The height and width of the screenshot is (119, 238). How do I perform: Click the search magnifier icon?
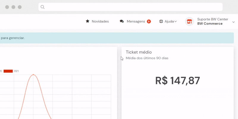(x=43, y=7)
